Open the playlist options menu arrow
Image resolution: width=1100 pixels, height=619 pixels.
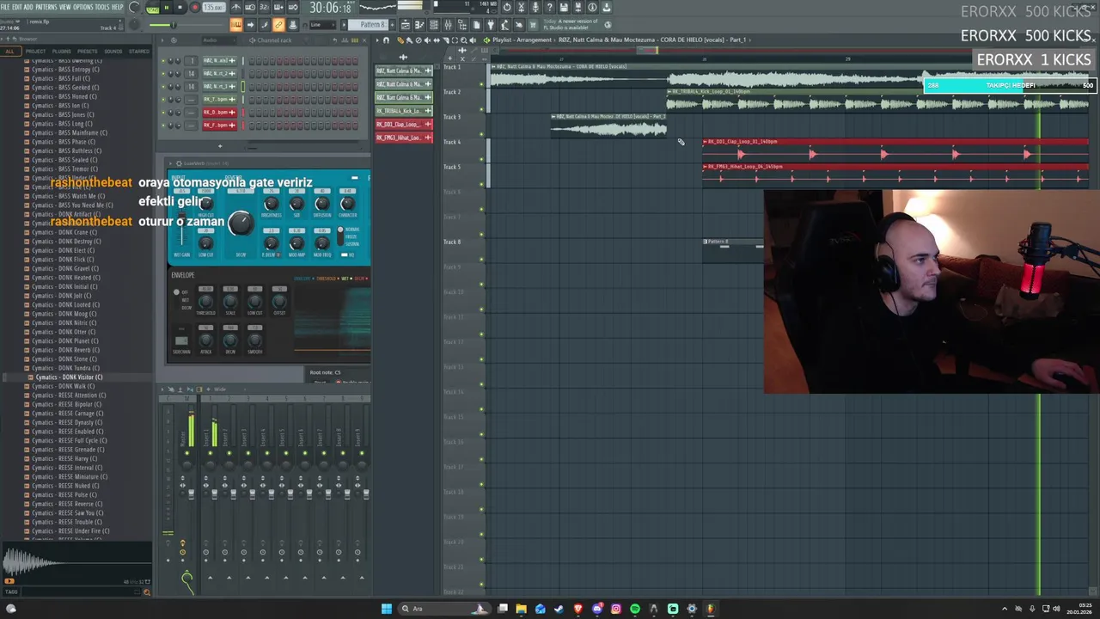coord(377,40)
